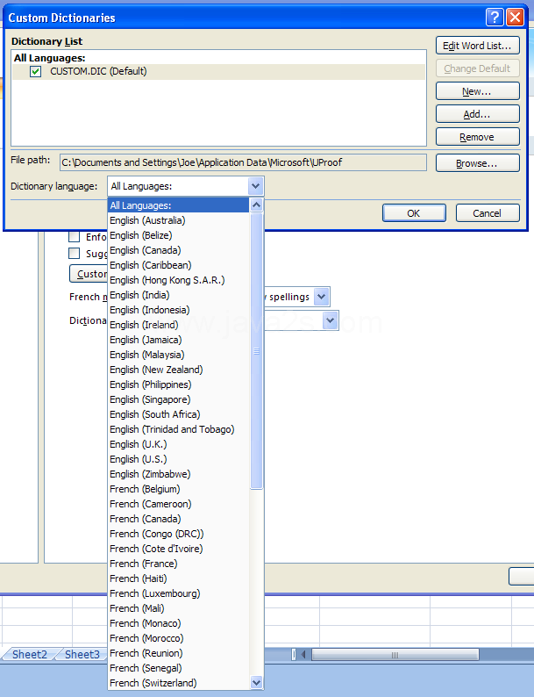The height and width of the screenshot is (697, 534).
Task: Select French (France)
Action: point(179,564)
